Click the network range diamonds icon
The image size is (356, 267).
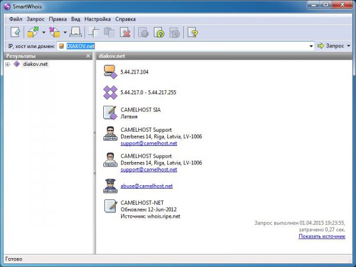(x=110, y=93)
